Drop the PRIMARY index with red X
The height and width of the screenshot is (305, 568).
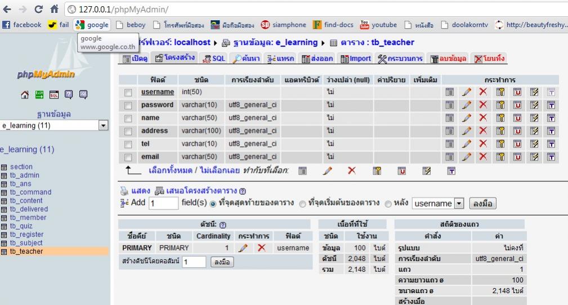(261, 248)
